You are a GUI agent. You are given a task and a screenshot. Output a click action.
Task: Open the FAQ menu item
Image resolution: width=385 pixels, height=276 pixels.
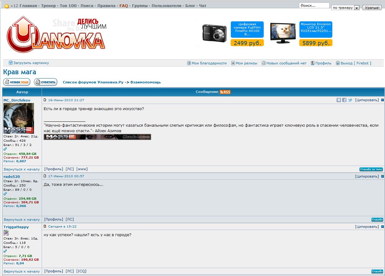[x=123, y=6]
